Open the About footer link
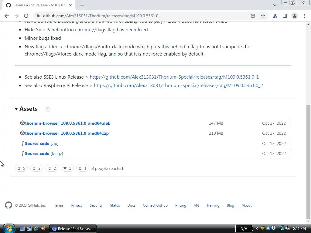This screenshot has height=233, width=311. (x=247, y=205)
